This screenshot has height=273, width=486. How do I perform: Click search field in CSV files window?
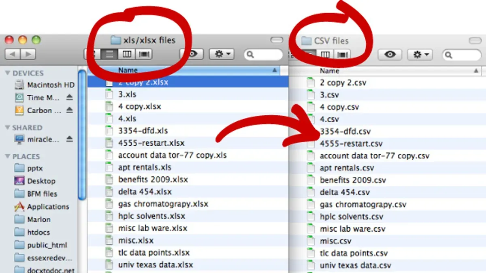click(461, 54)
